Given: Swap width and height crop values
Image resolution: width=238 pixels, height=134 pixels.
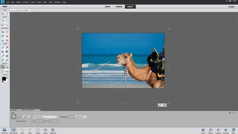Looking at the screenshot, I should pos(45,121).
